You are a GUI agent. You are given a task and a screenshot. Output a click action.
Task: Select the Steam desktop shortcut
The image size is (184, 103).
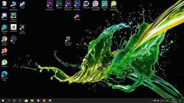(22, 5)
